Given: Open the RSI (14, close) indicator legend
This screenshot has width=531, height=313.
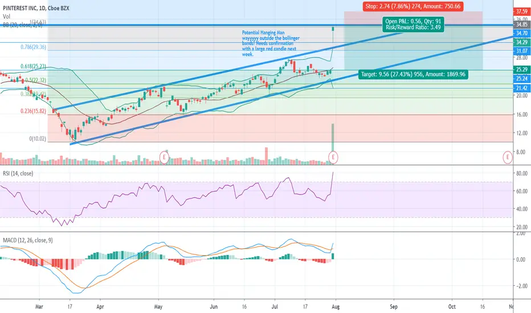Looking at the screenshot, I should (18, 174).
